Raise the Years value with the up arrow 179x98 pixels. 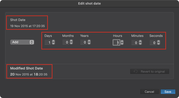[89, 41]
